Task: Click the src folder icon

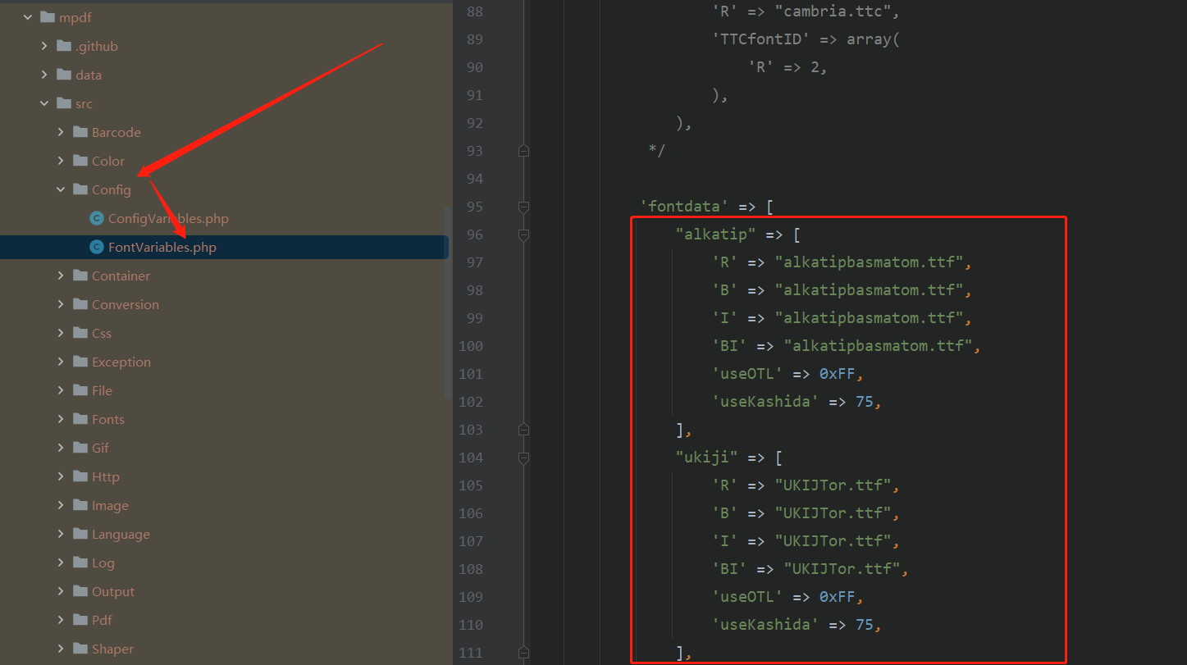Action: tap(63, 103)
